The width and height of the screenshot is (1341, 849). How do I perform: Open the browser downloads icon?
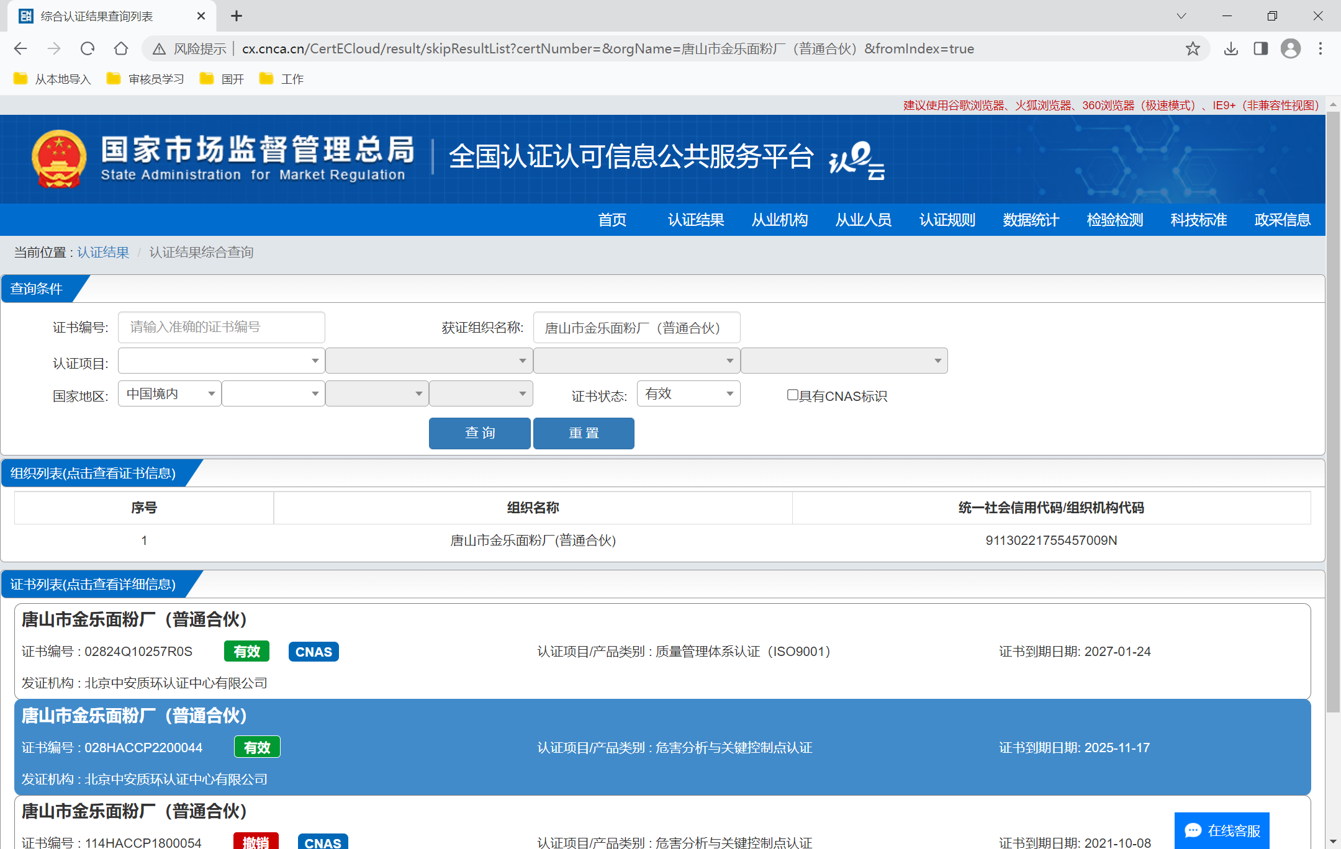(x=1230, y=48)
